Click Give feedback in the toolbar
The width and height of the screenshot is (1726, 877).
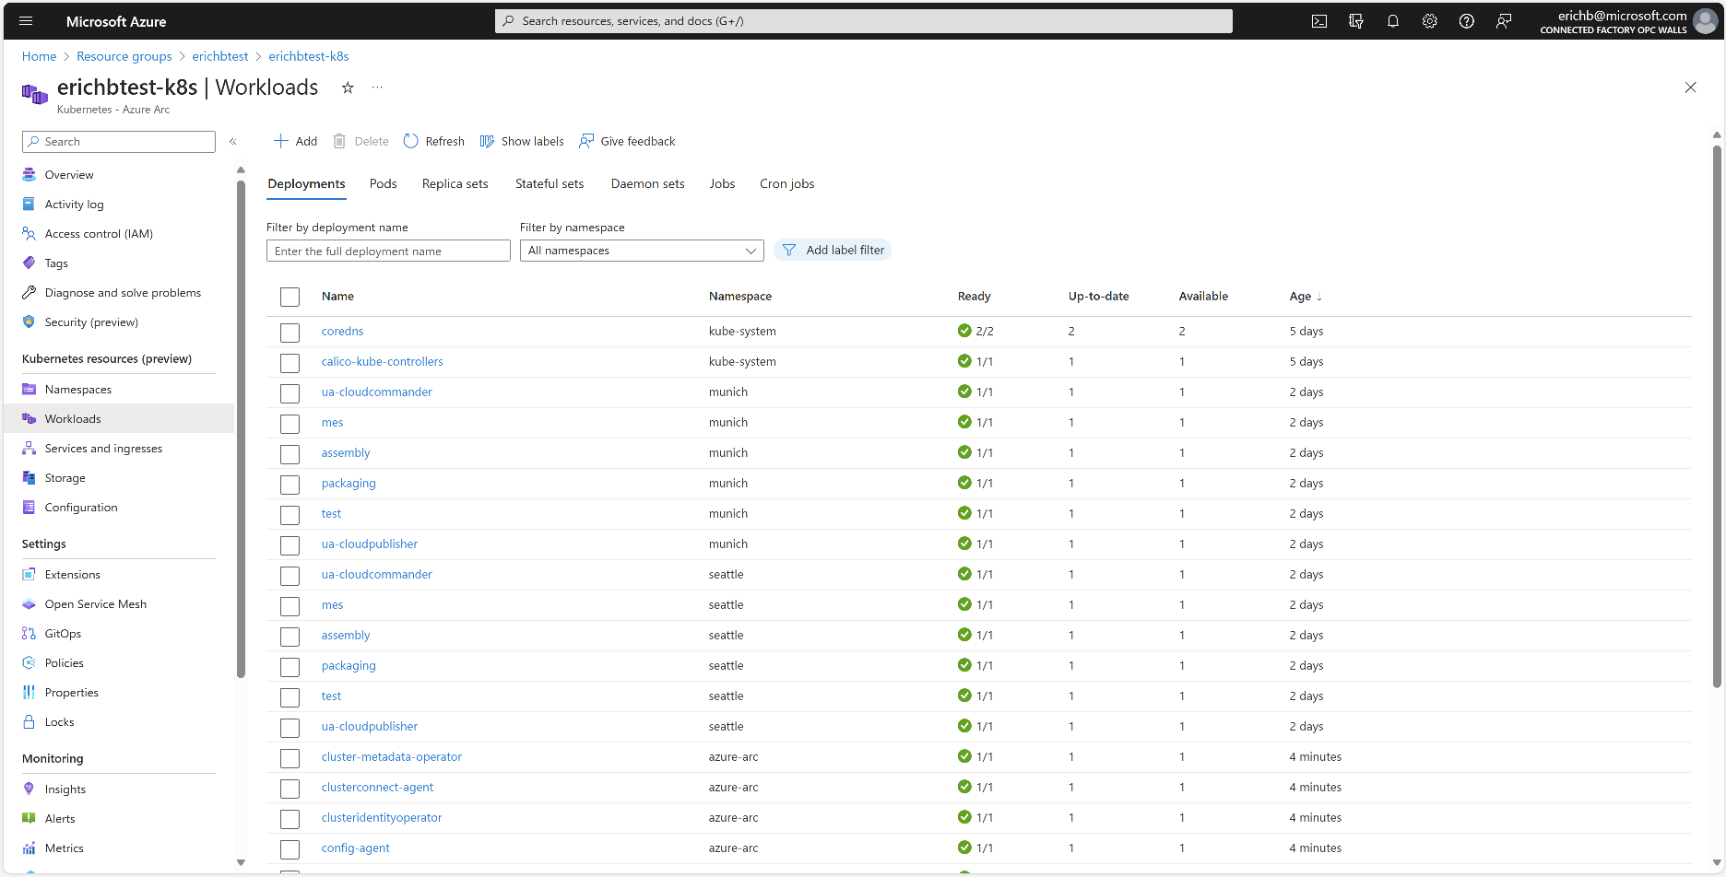pyautogui.click(x=627, y=142)
